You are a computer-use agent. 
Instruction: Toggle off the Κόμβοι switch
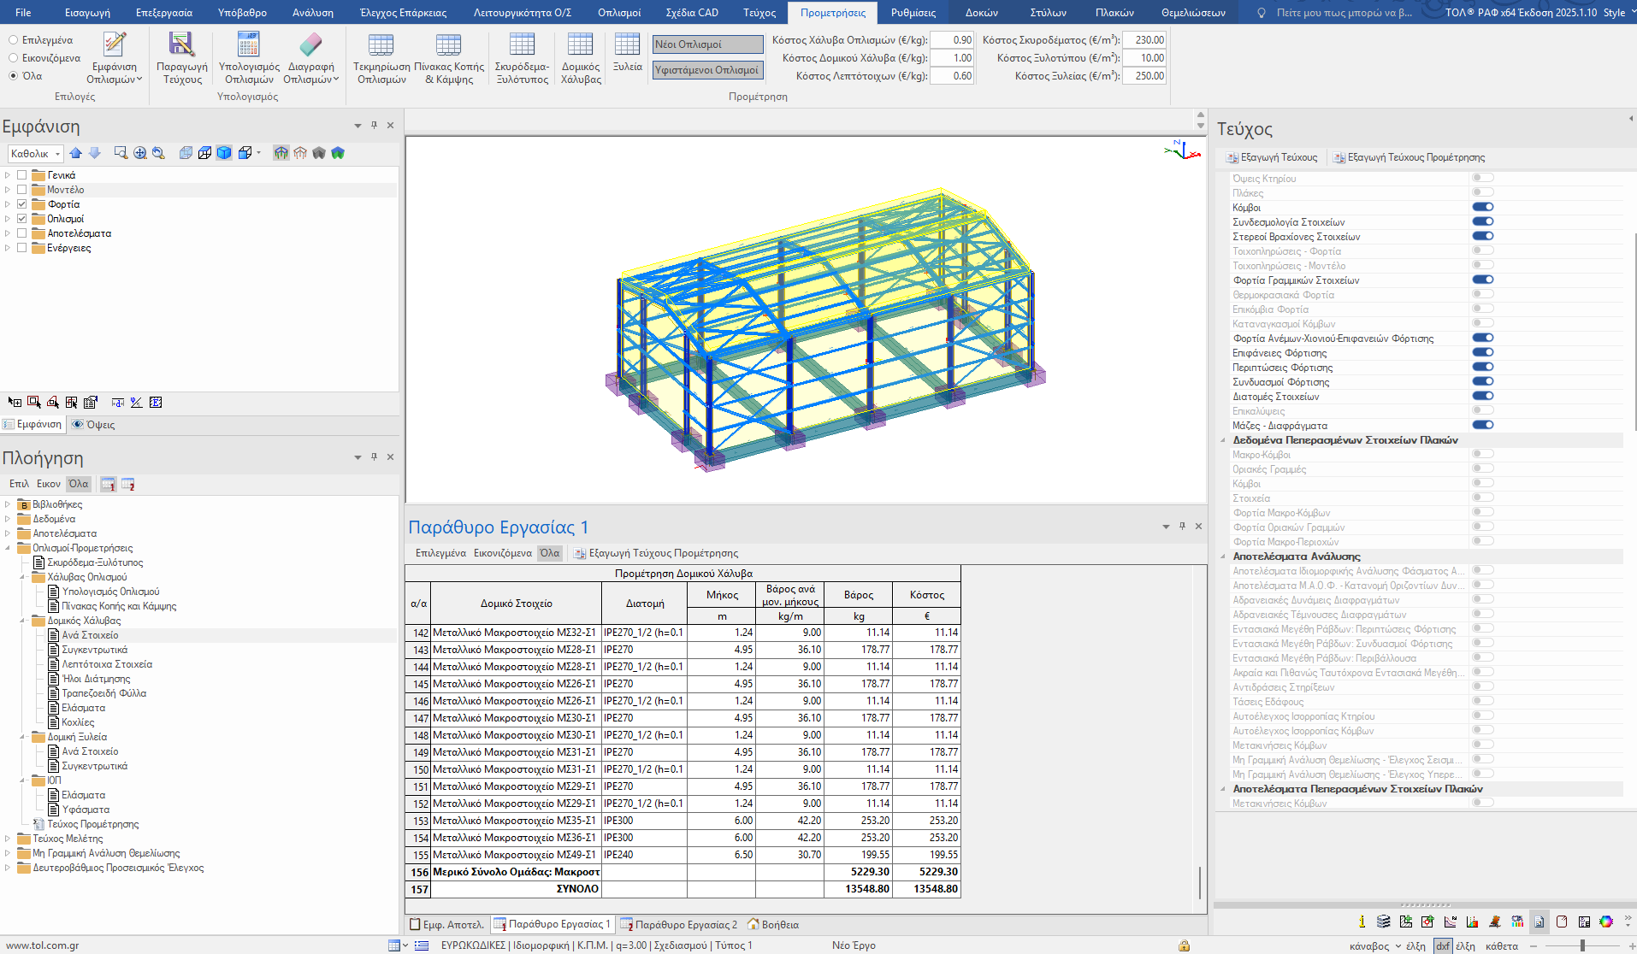pyautogui.click(x=1482, y=207)
